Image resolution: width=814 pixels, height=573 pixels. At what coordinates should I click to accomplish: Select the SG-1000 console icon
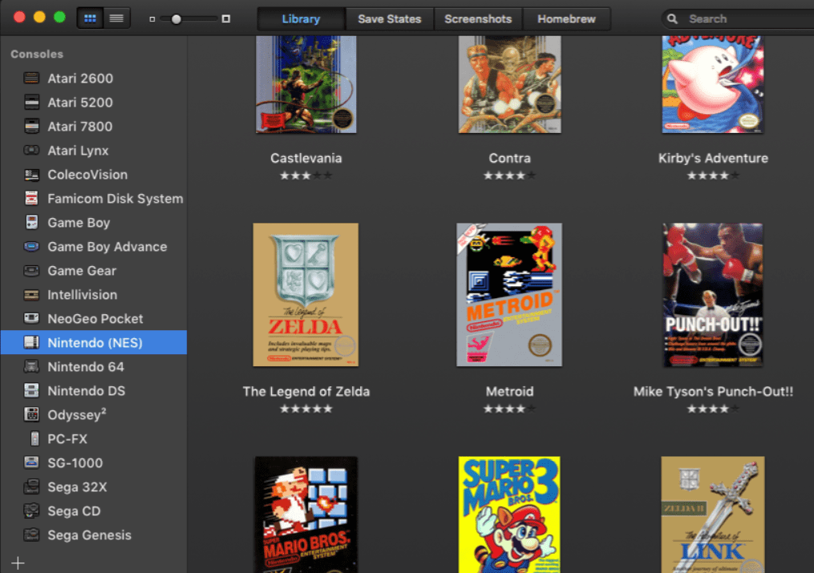pyautogui.click(x=31, y=462)
